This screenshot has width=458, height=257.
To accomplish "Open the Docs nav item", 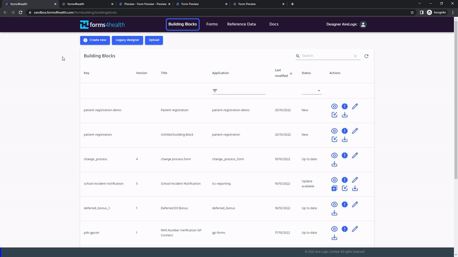I will coord(274,24).
